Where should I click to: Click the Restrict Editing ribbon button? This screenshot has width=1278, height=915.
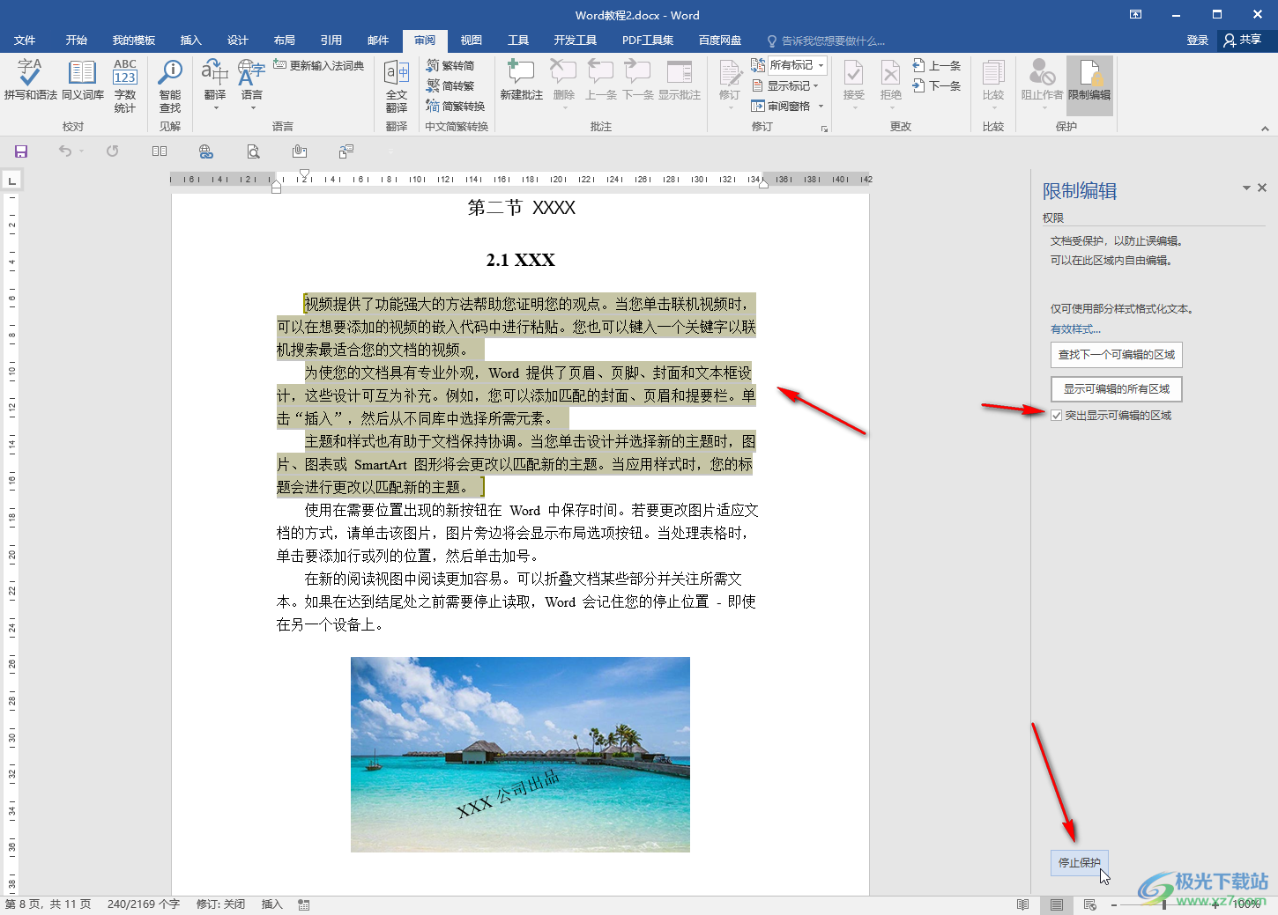point(1089,81)
